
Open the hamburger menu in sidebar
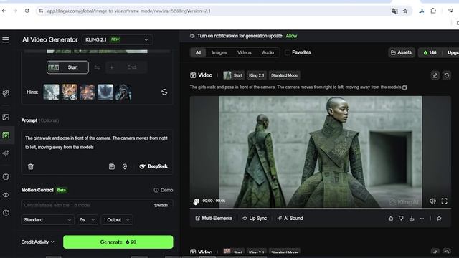[x=6, y=40]
